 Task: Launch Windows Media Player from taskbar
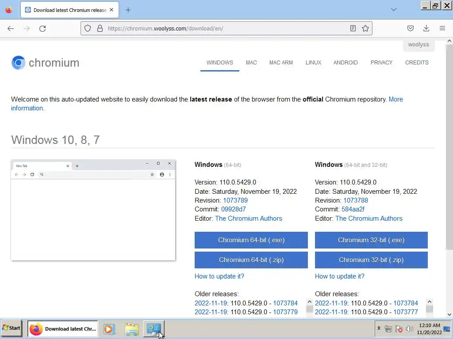109,329
